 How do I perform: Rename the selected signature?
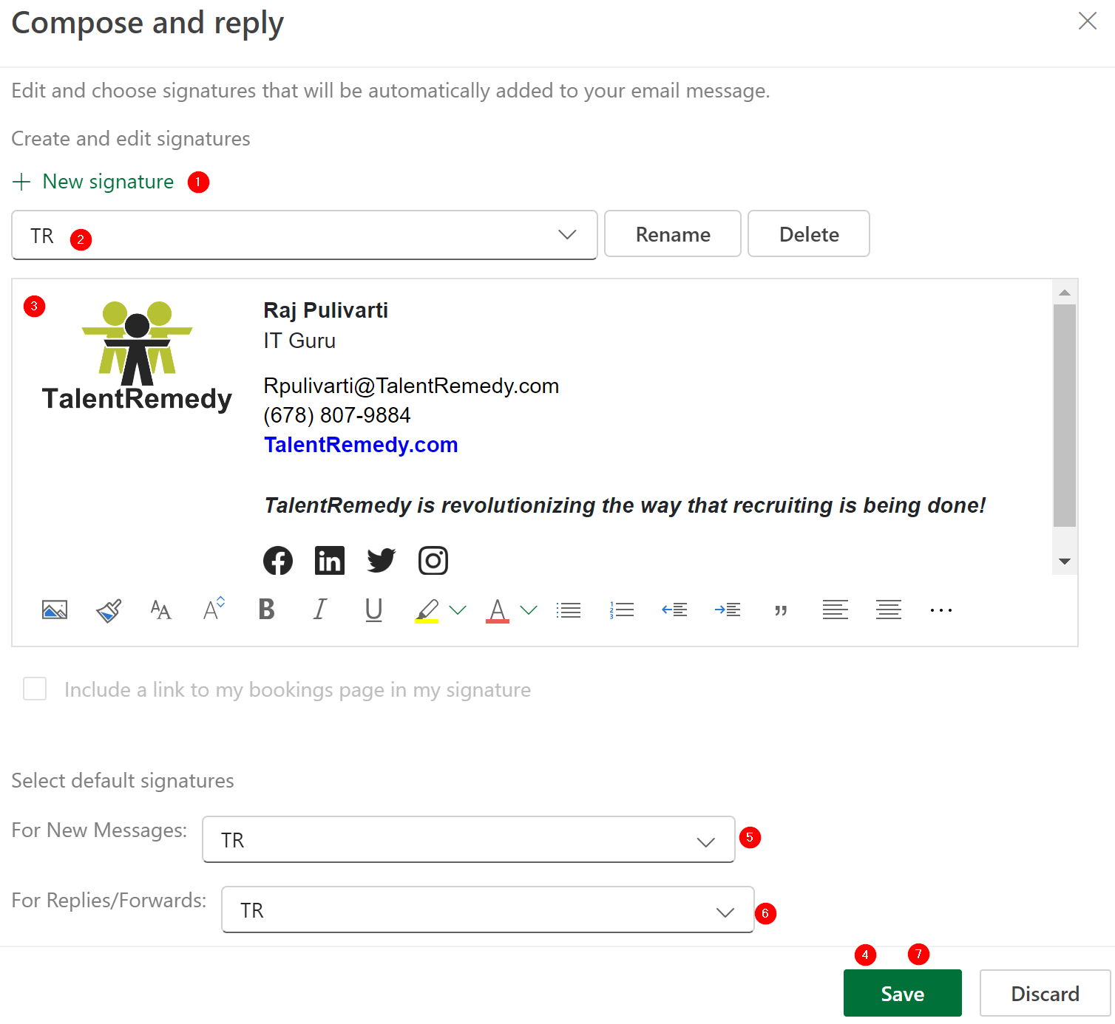pyautogui.click(x=673, y=234)
